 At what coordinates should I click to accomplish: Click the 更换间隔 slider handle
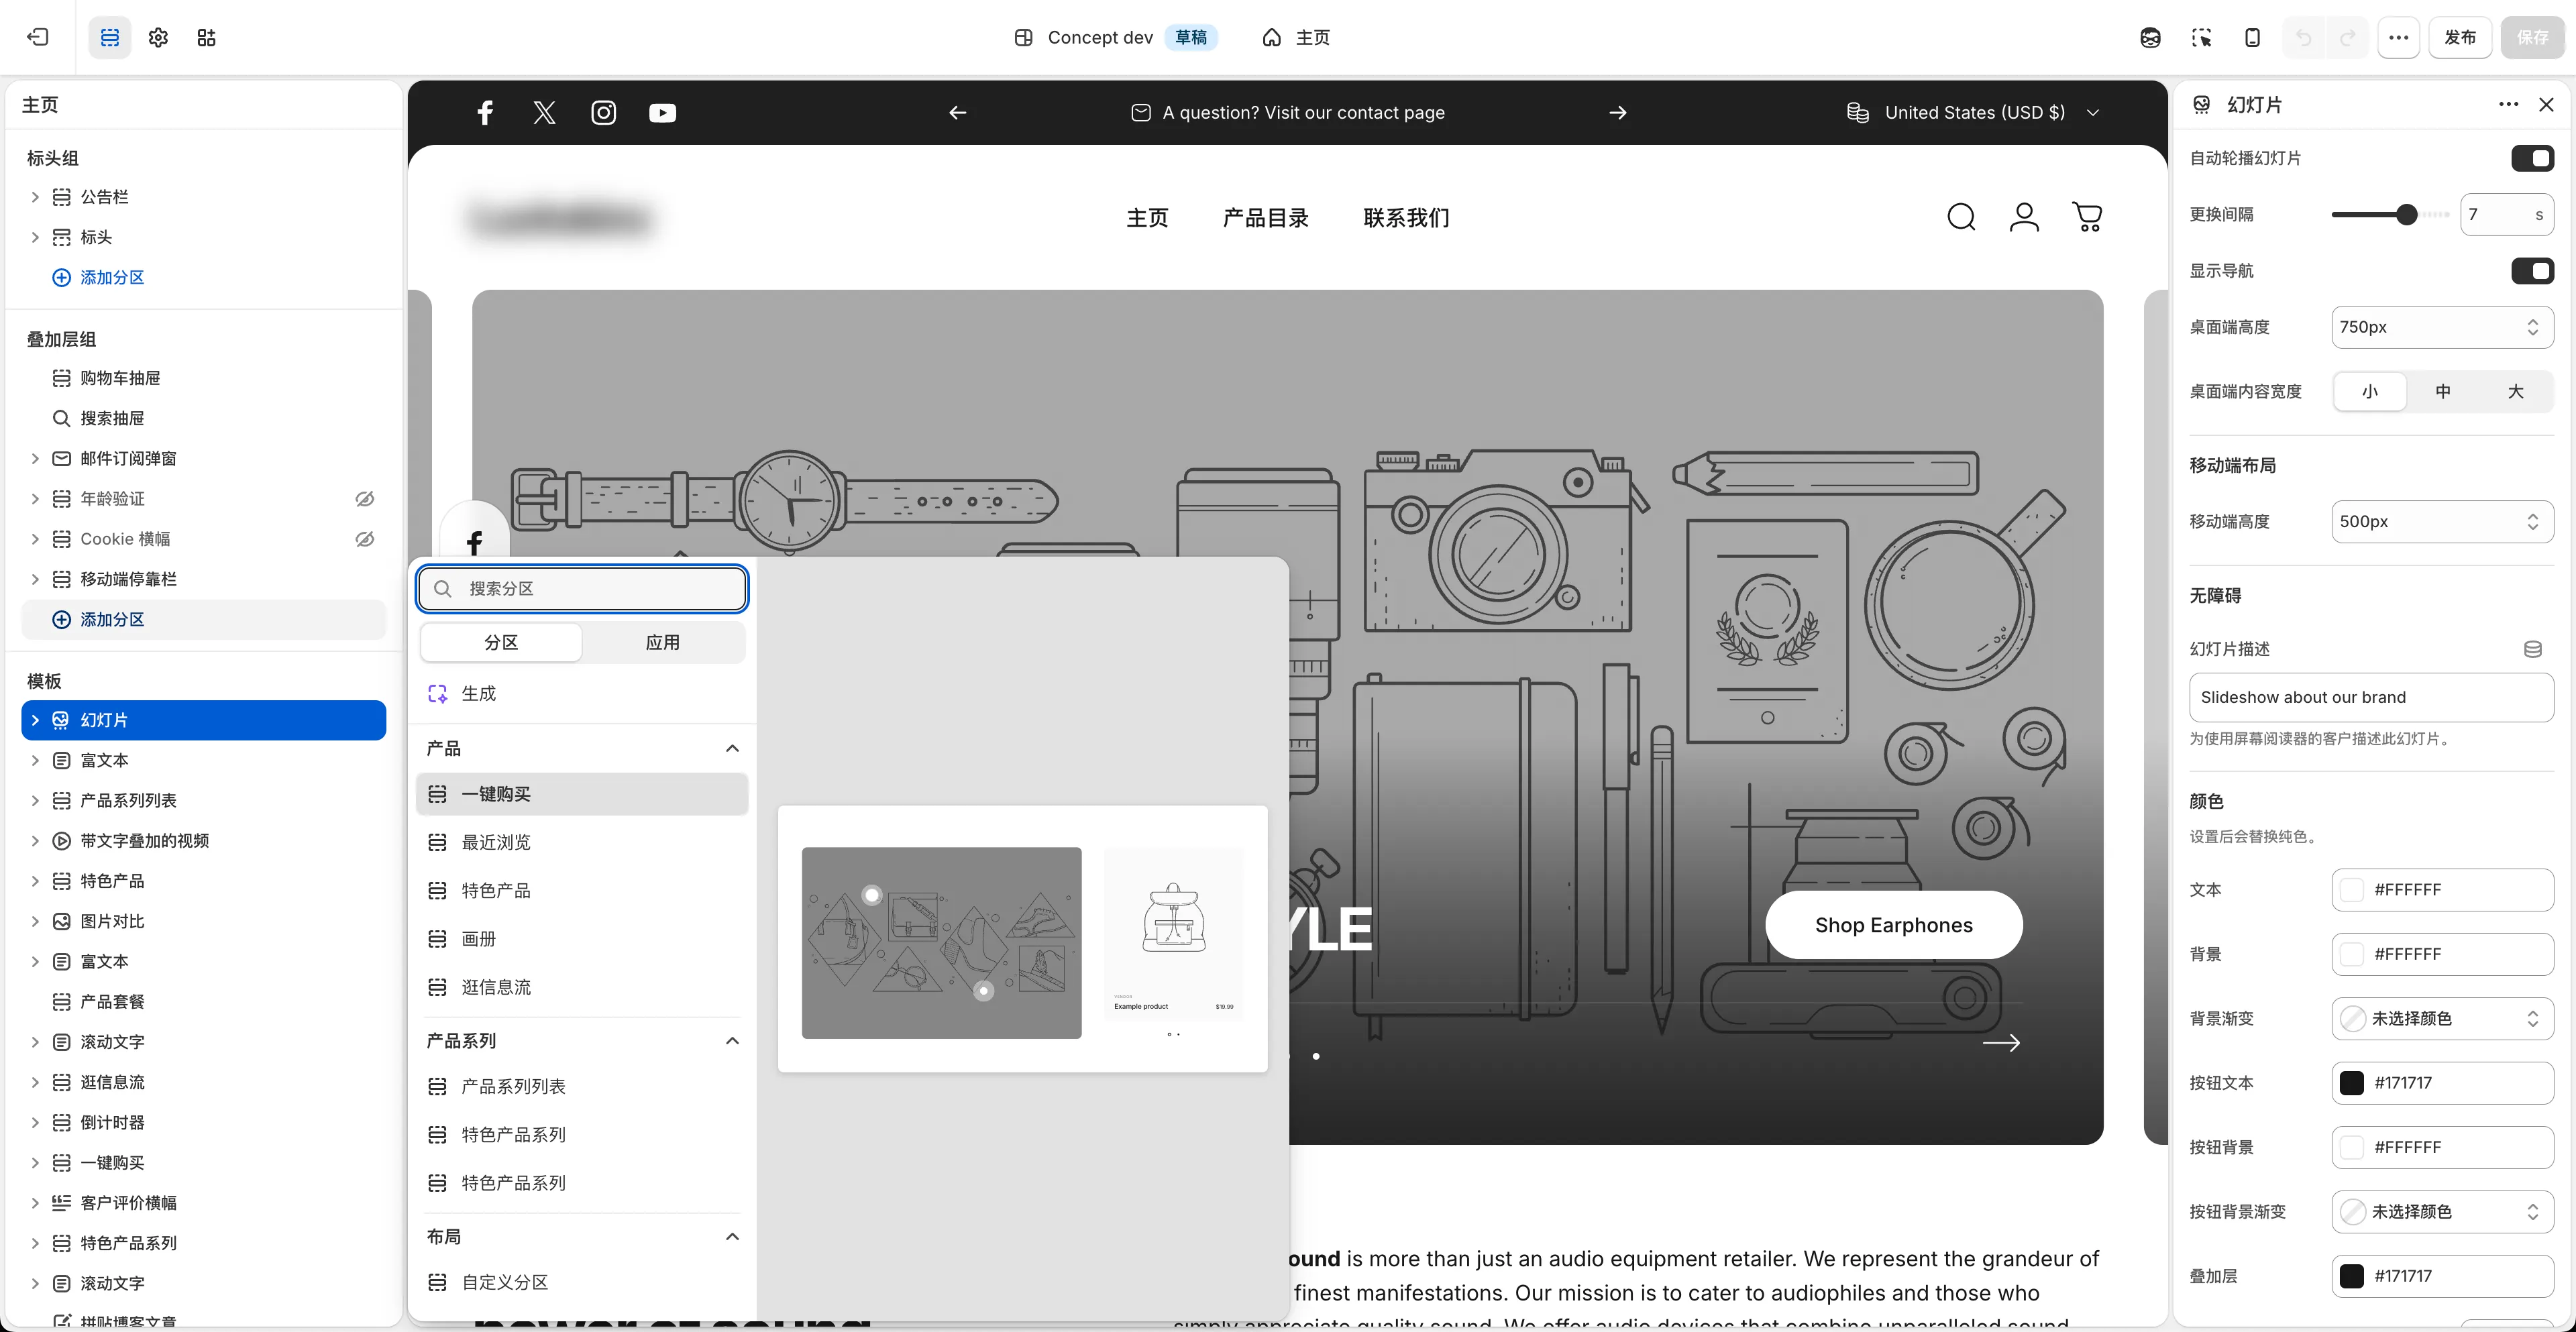pos(2407,214)
